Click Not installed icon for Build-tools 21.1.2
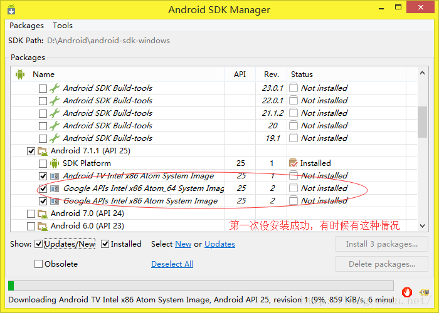The height and width of the screenshot is (313, 439). click(294, 113)
